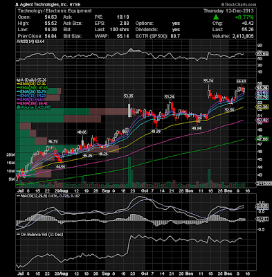This screenshot has height=277, width=272.
Task: Click the MACD -0.5 axis level
Action: 261,229
